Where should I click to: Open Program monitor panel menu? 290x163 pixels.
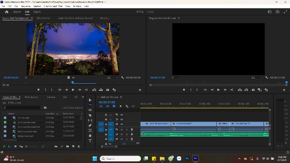coord(179,18)
